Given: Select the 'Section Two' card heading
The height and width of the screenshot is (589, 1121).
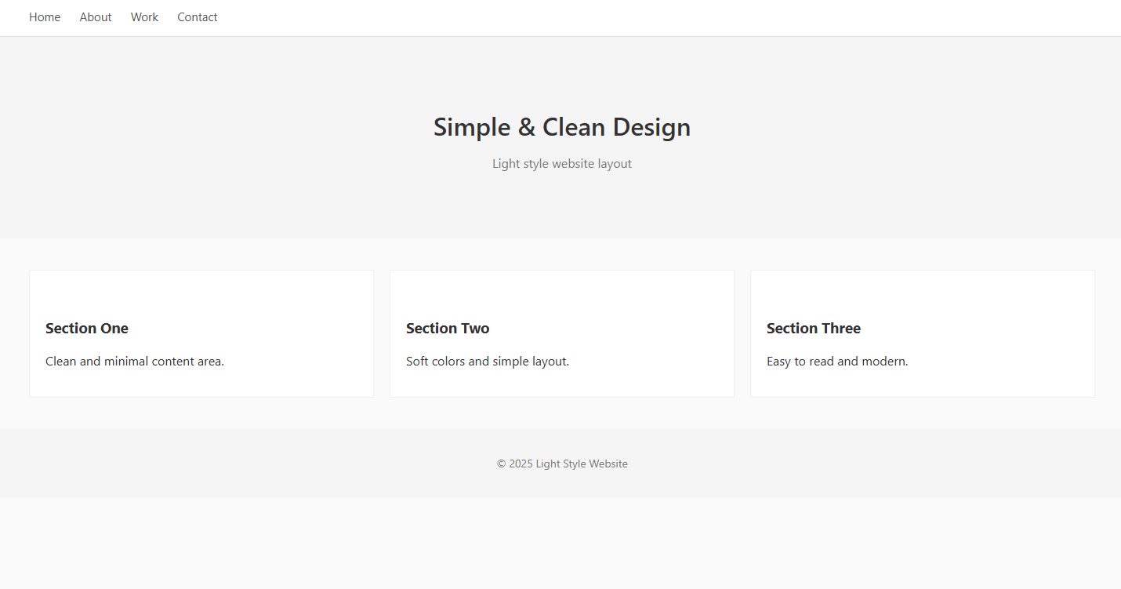Looking at the screenshot, I should pos(448,329).
